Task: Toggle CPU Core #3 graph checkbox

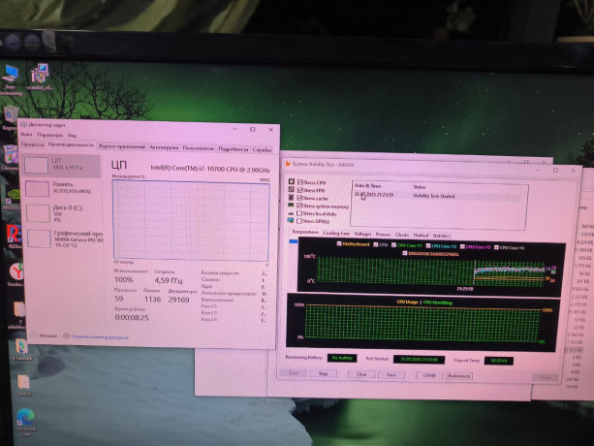Action: pyautogui.click(x=462, y=246)
